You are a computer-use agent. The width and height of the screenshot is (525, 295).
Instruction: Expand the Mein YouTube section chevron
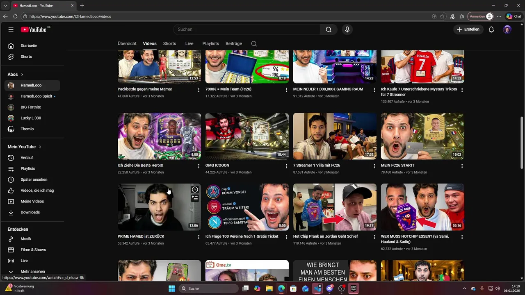click(40, 147)
